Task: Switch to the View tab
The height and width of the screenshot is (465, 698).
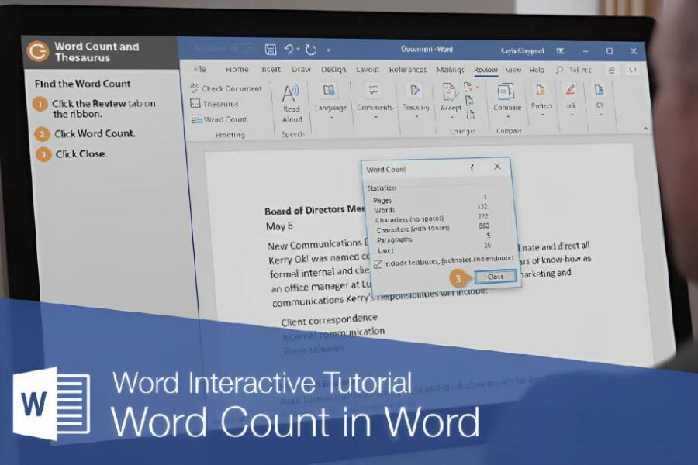Action: pos(513,70)
